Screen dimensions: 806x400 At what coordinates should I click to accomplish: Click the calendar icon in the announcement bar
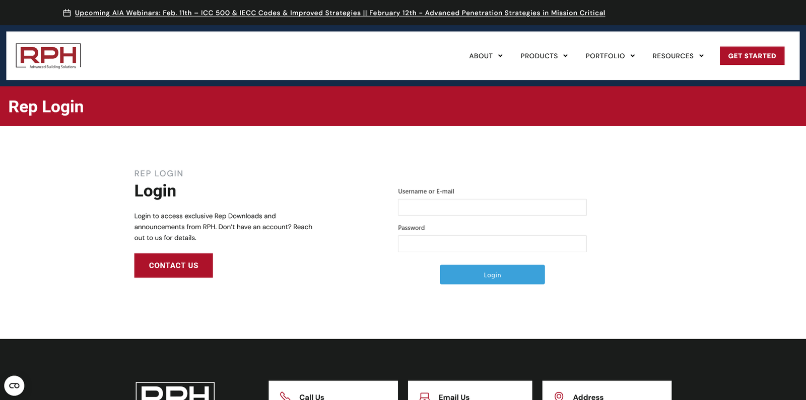pyautogui.click(x=66, y=13)
